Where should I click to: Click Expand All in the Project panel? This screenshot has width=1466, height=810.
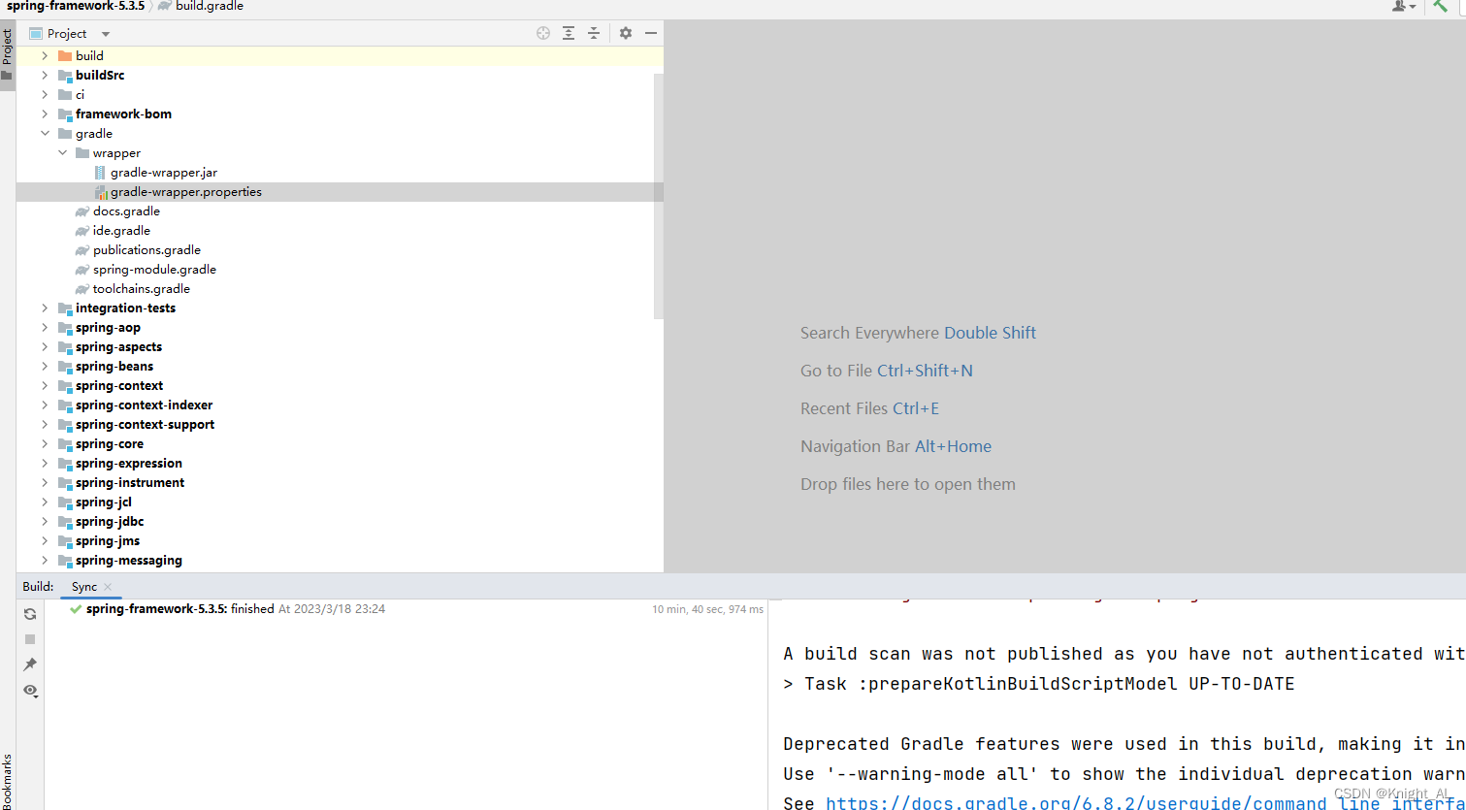click(x=569, y=33)
